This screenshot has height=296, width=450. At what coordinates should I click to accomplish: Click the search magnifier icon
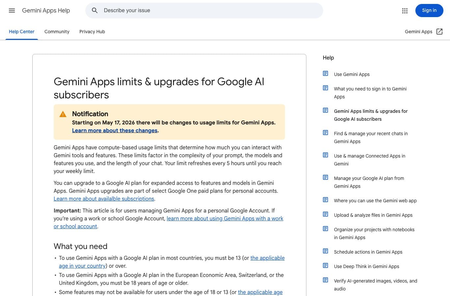tap(95, 11)
